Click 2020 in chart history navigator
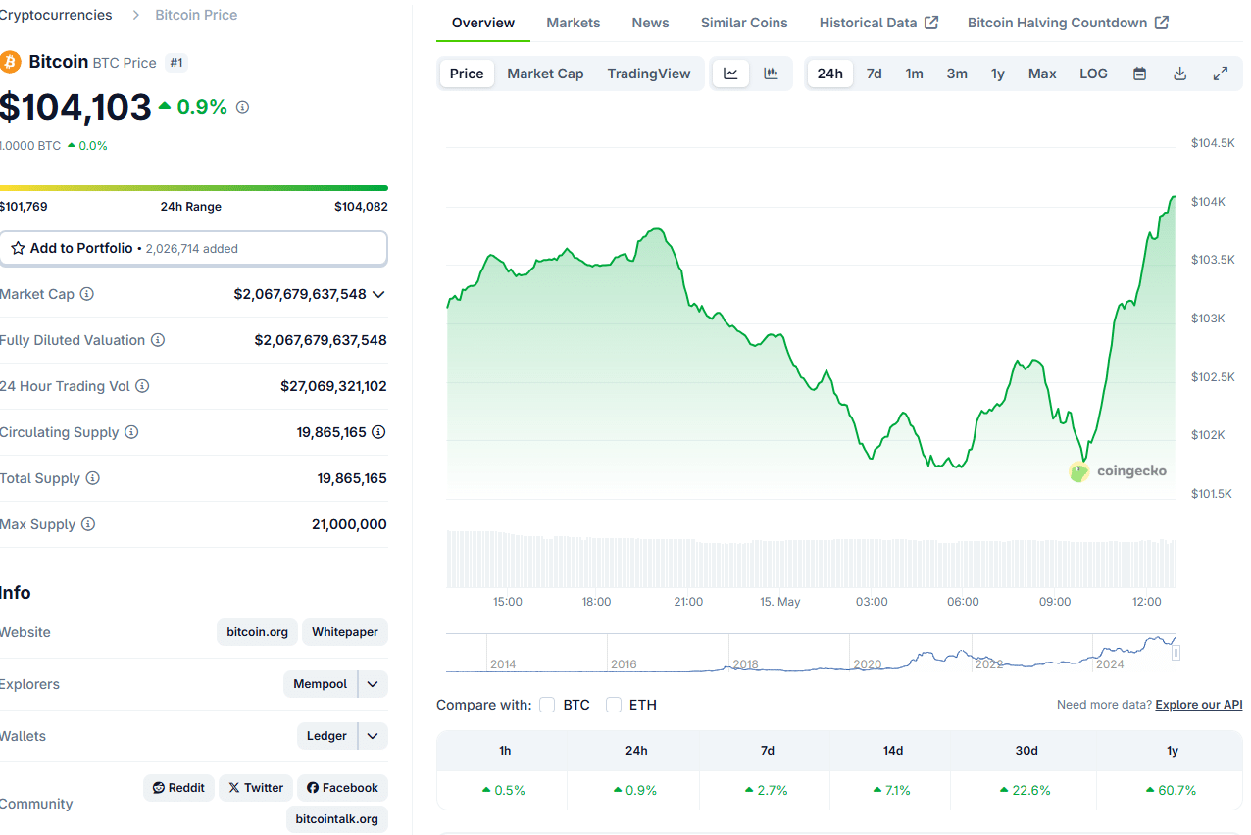The width and height of the screenshot is (1251, 835). [868, 664]
